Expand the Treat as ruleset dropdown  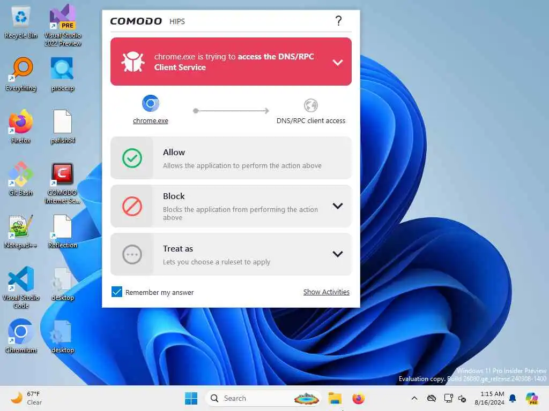[x=338, y=254]
